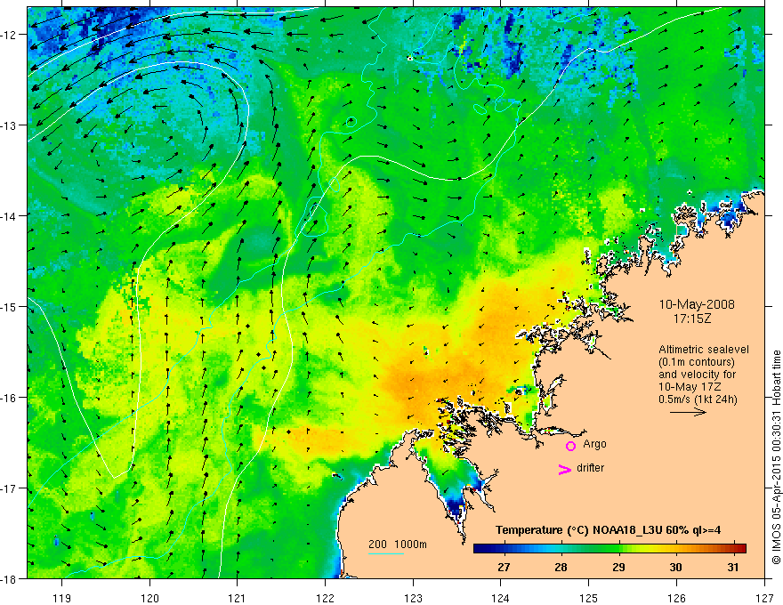Click the longitude axis label 123
The height and width of the screenshot is (605, 783).
click(413, 598)
